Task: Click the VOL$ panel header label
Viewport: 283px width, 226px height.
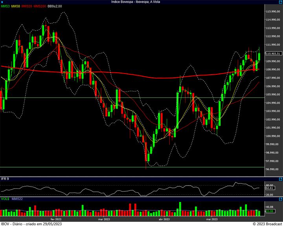Action: 5,199
